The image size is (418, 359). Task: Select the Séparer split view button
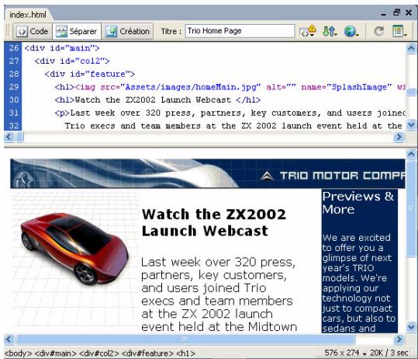77,31
